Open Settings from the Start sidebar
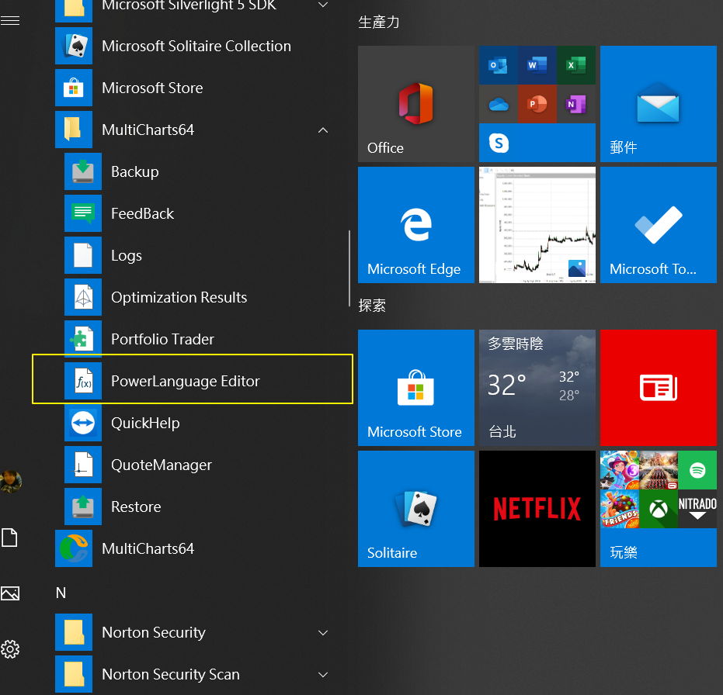This screenshot has height=695, width=723. (x=10, y=649)
